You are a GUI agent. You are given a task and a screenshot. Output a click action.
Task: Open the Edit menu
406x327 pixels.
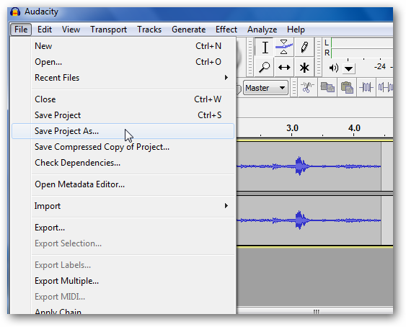point(45,30)
